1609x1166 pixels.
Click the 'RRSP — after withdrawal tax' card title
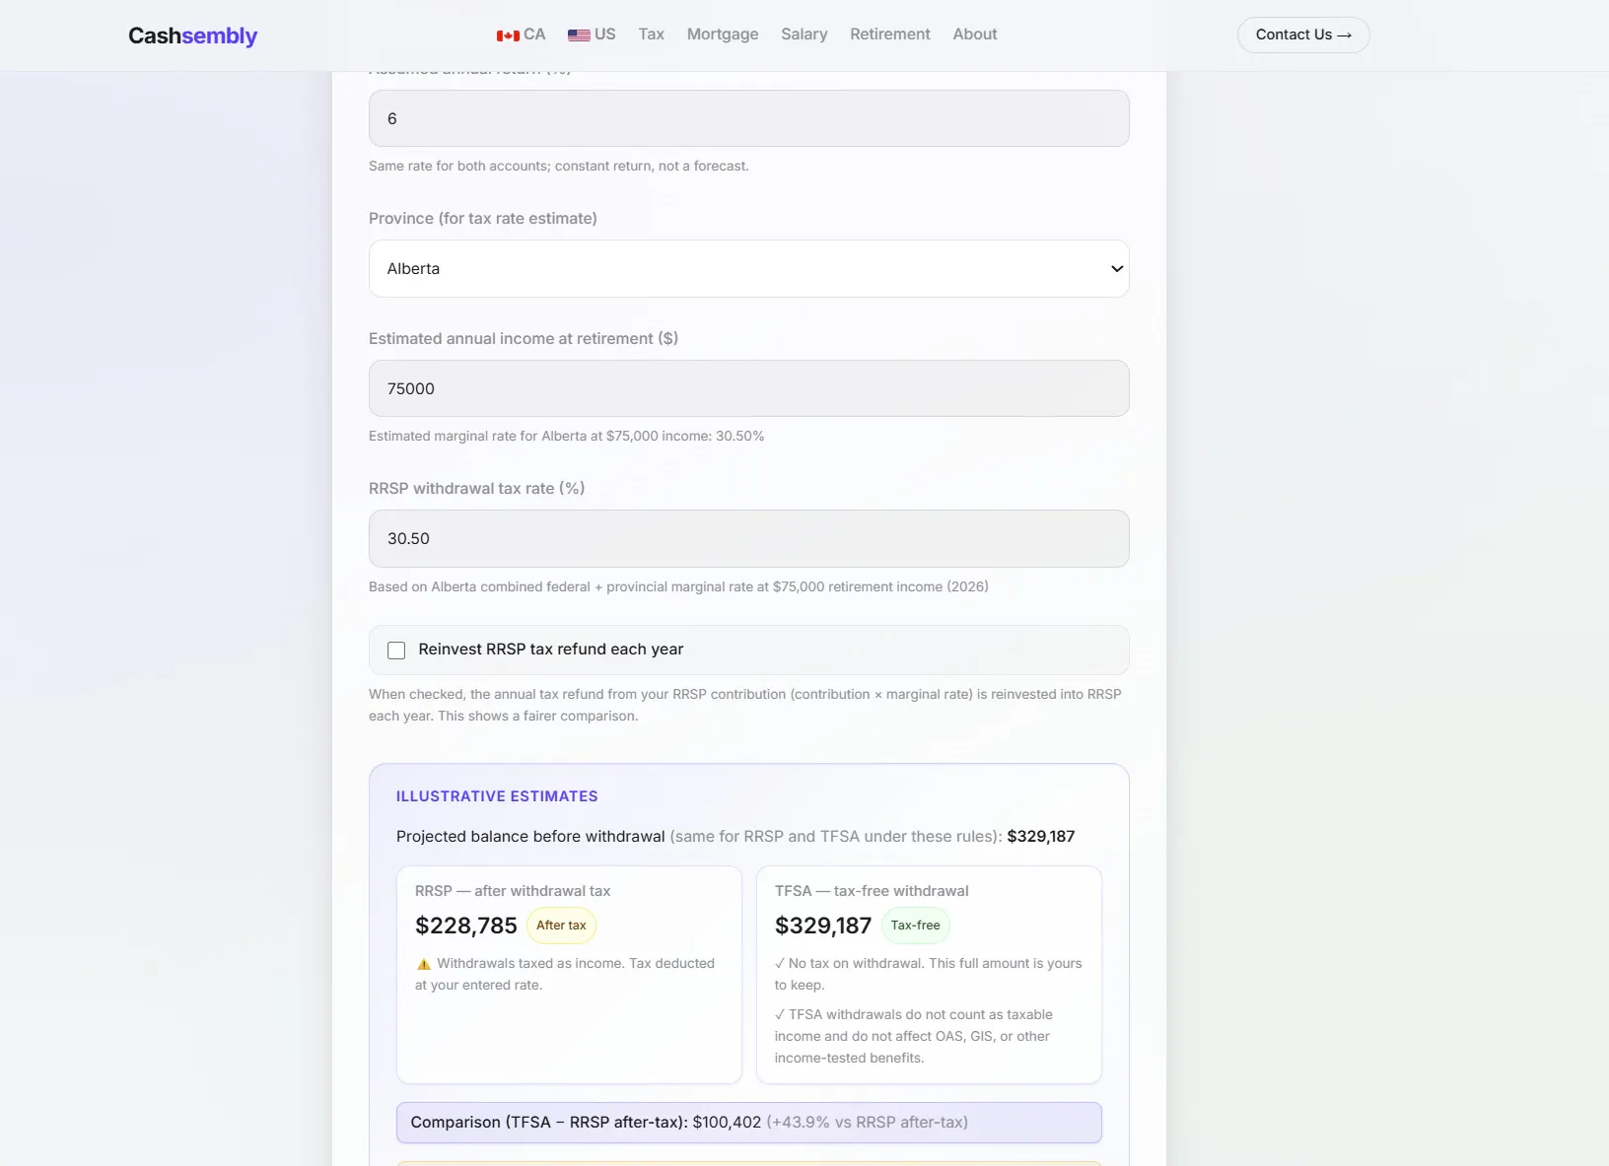point(513,891)
